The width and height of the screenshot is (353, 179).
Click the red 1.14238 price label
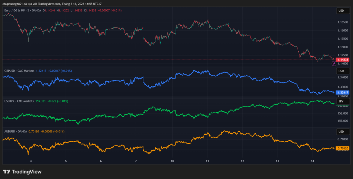pos(343,60)
